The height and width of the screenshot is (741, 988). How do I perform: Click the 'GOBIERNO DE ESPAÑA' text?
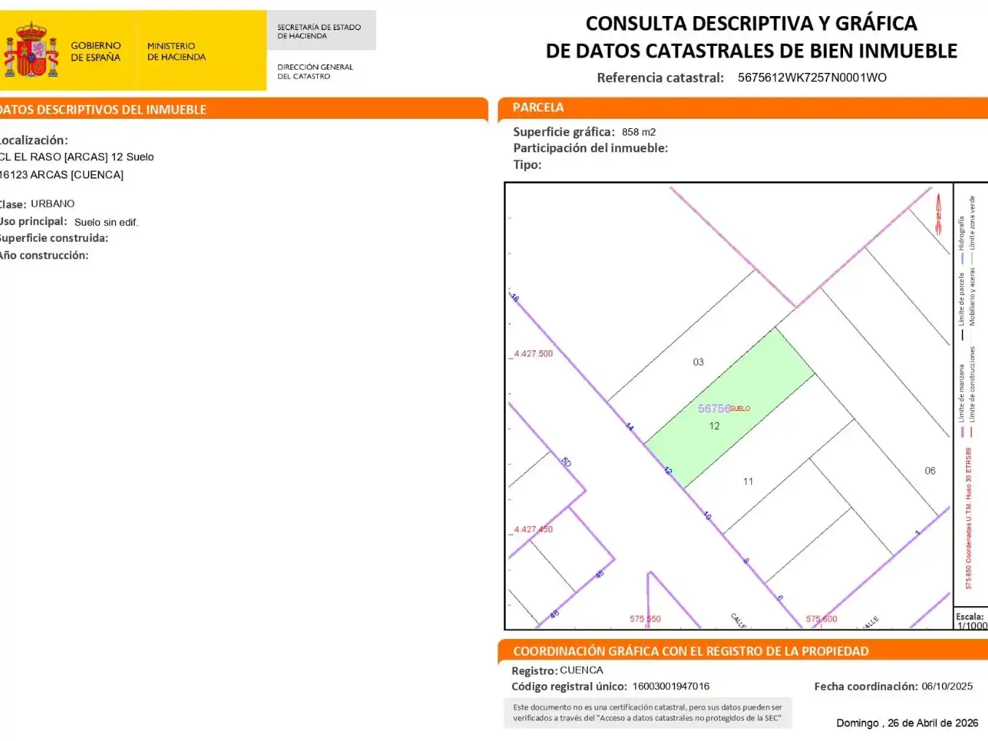(x=95, y=51)
